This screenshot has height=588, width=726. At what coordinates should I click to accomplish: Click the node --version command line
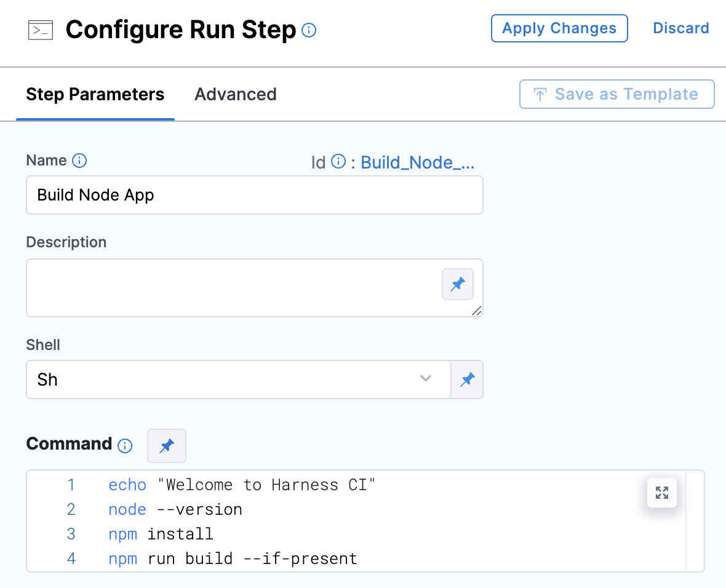(x=175, y=509)
